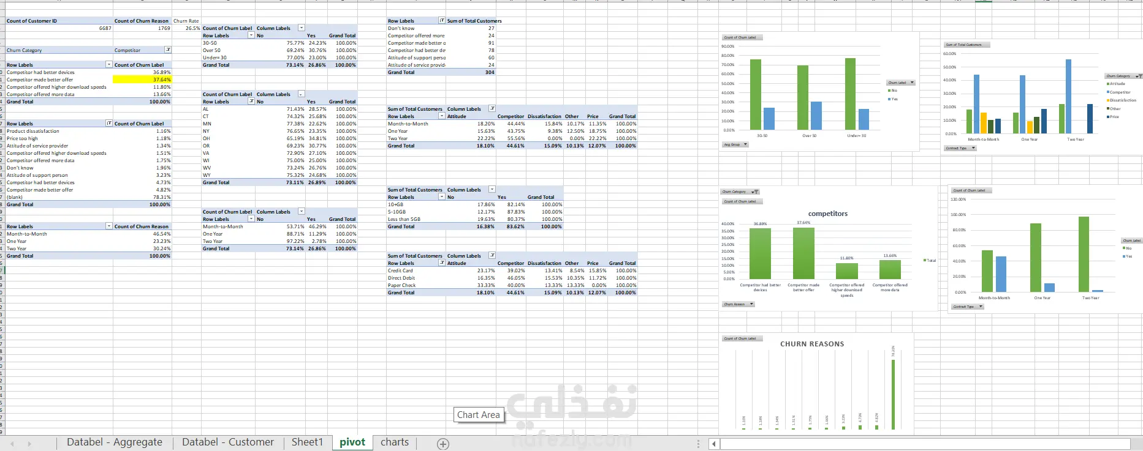Add a new sheet with plus icon
Image resolution: width=1143 pixels, height=451 pixels.
(443, 444)
